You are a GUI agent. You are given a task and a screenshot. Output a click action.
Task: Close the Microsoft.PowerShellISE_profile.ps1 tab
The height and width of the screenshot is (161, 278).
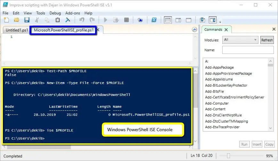98,30
